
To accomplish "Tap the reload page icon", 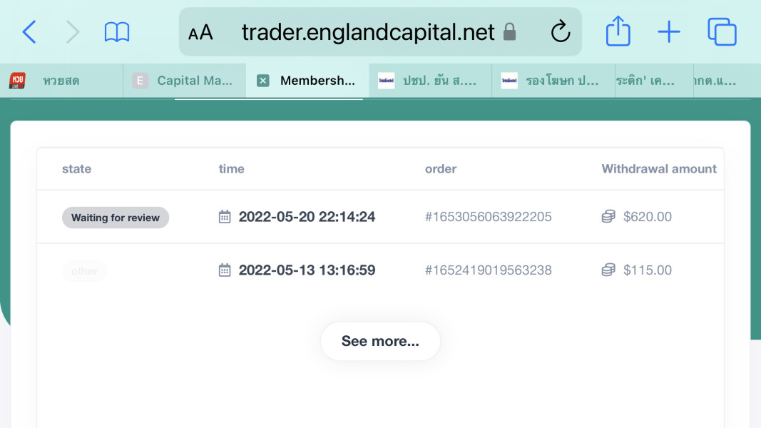I will click(561, 32).
